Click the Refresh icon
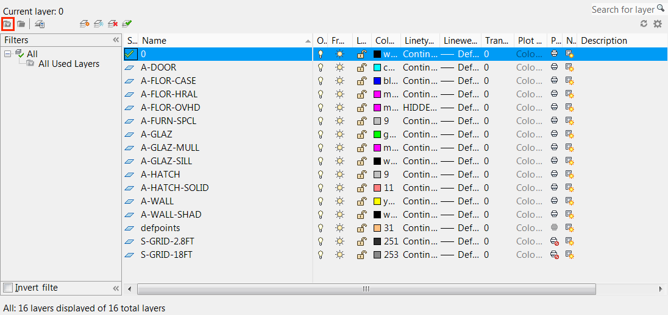The image size is (668, 315). (x=644, y=24)
